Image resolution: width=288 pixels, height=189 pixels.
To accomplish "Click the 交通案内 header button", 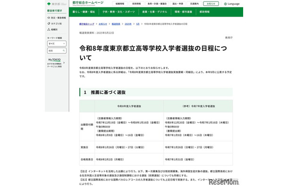I will pyautogui.click(x=195, y=4).
